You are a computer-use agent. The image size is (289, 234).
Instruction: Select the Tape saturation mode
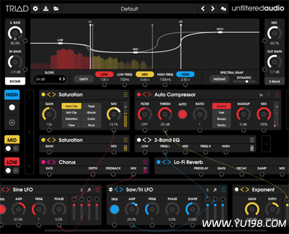(x=91, y=106)
